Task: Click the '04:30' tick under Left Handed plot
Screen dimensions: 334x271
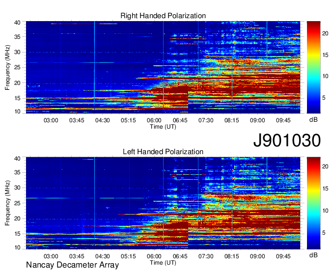Action: point(103,256)
